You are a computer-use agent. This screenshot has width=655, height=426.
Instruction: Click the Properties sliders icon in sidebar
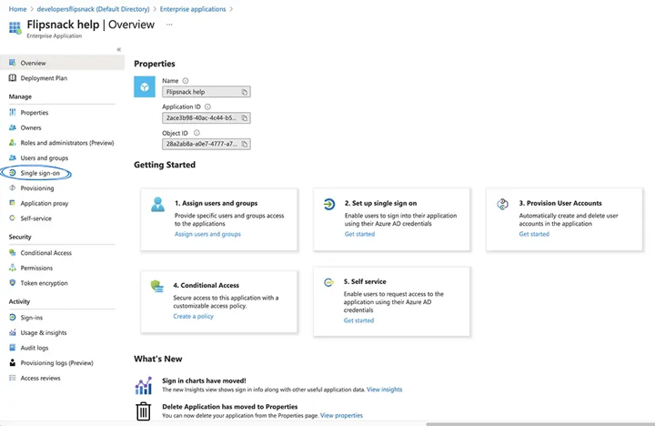(13, 113)
